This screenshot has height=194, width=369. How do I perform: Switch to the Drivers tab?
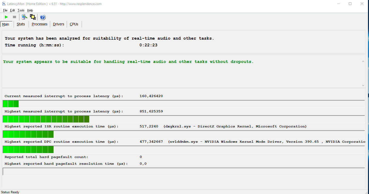(x=58, y=24)
